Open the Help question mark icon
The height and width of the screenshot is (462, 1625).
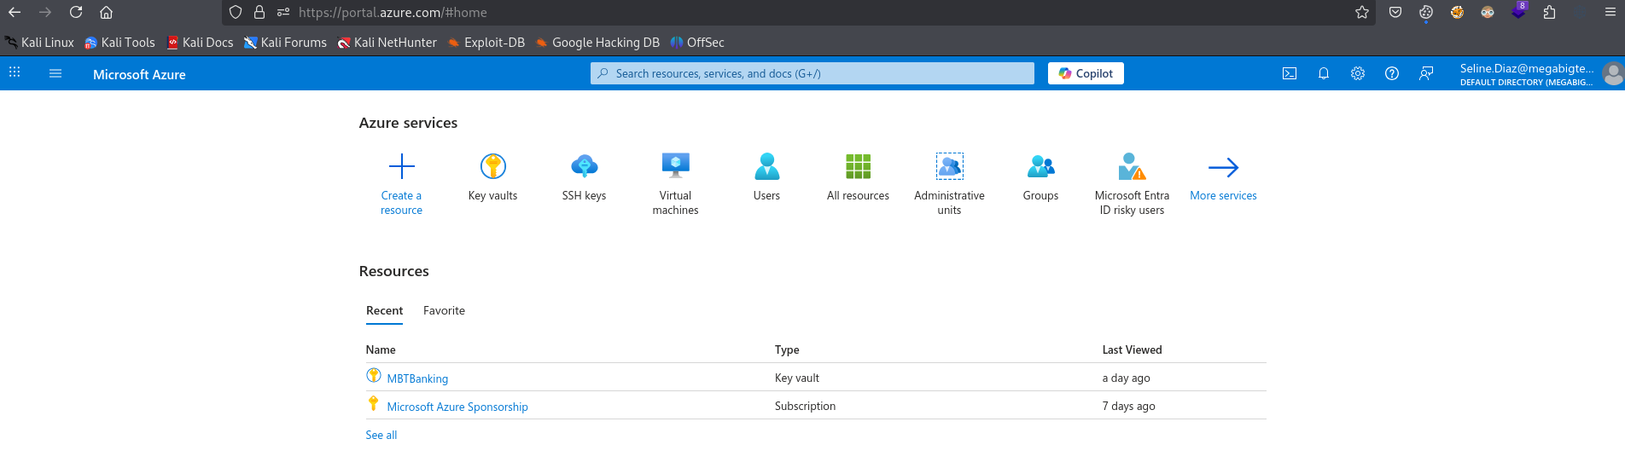[x=1392, y=74]
